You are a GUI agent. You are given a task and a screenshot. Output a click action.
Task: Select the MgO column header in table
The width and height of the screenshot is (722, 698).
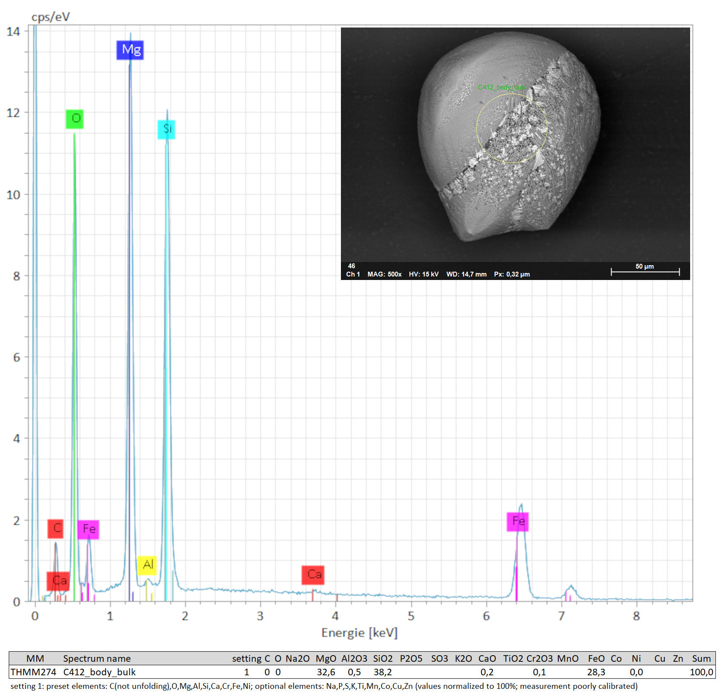(x=326, y=658)
